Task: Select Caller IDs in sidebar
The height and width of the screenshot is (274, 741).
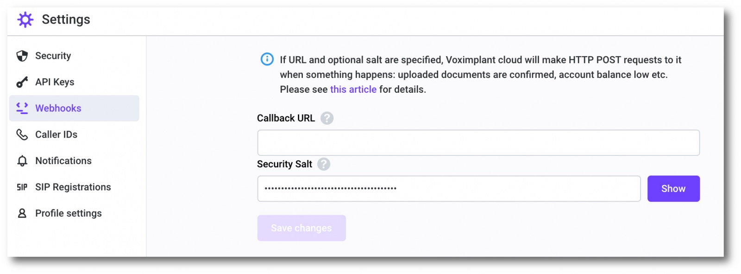Action: point(56,134)
